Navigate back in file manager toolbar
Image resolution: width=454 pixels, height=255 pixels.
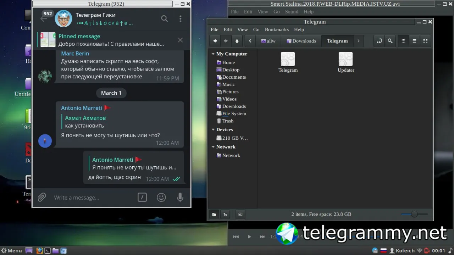[215, 41]
